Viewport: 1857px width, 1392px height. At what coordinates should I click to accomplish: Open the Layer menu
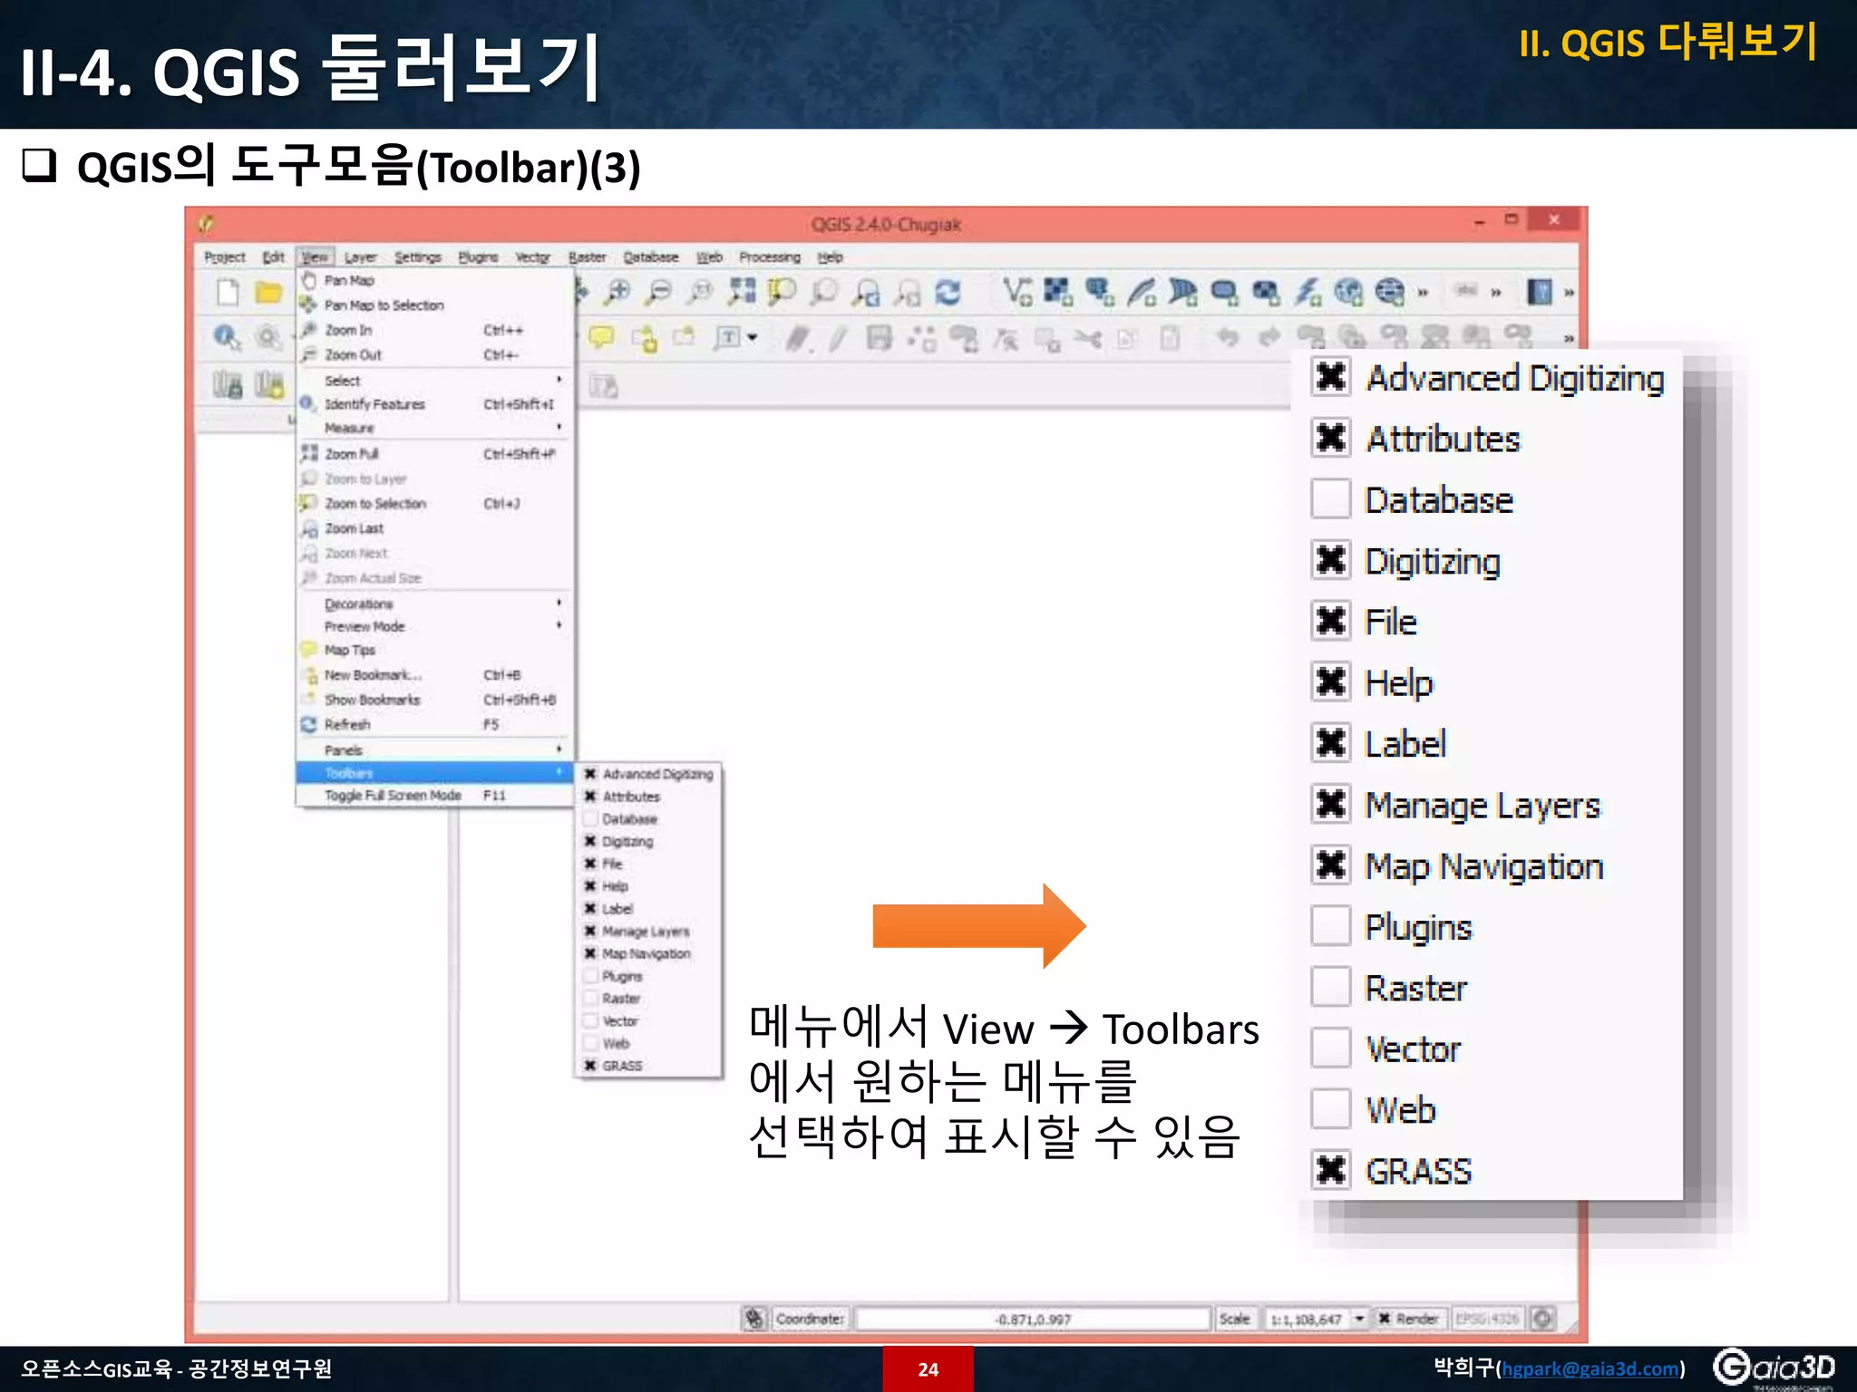pos(360,257)
